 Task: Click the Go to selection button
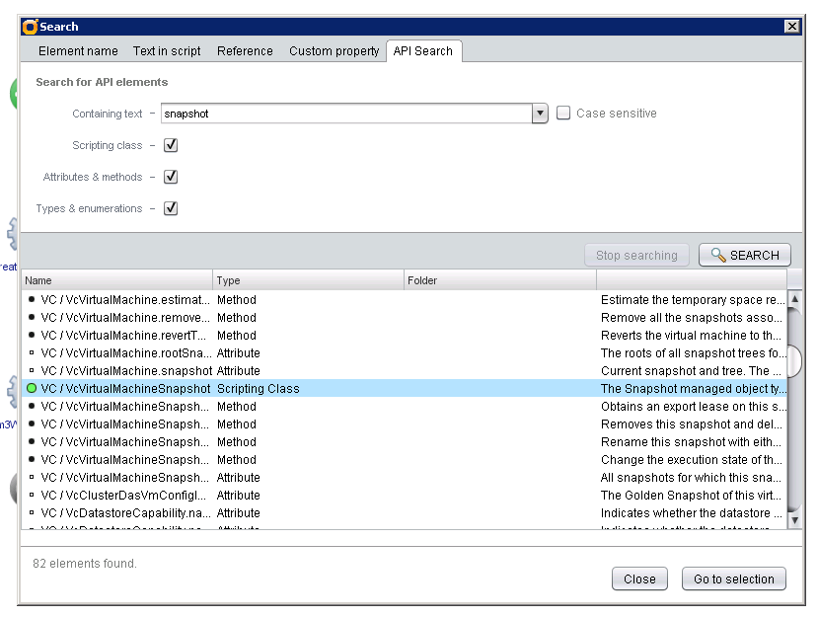[733, 578]
